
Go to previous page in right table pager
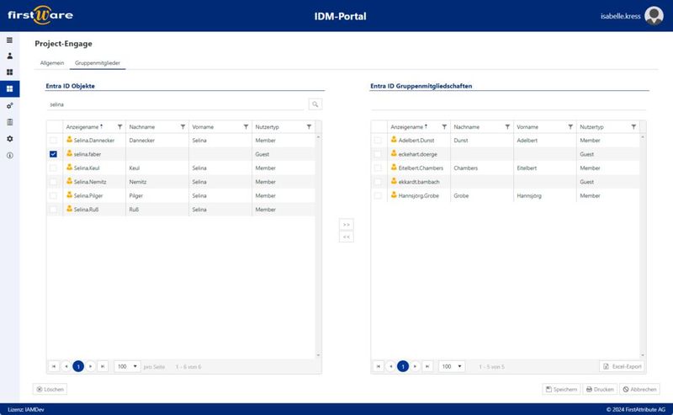390,366
